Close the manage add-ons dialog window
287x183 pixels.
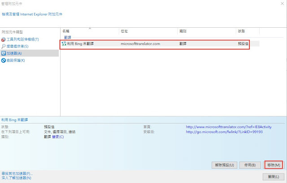pyautogui.click(x=282, y=4)
